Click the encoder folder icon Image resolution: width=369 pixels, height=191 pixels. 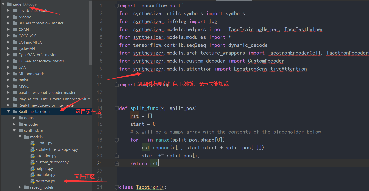[21, 124]
